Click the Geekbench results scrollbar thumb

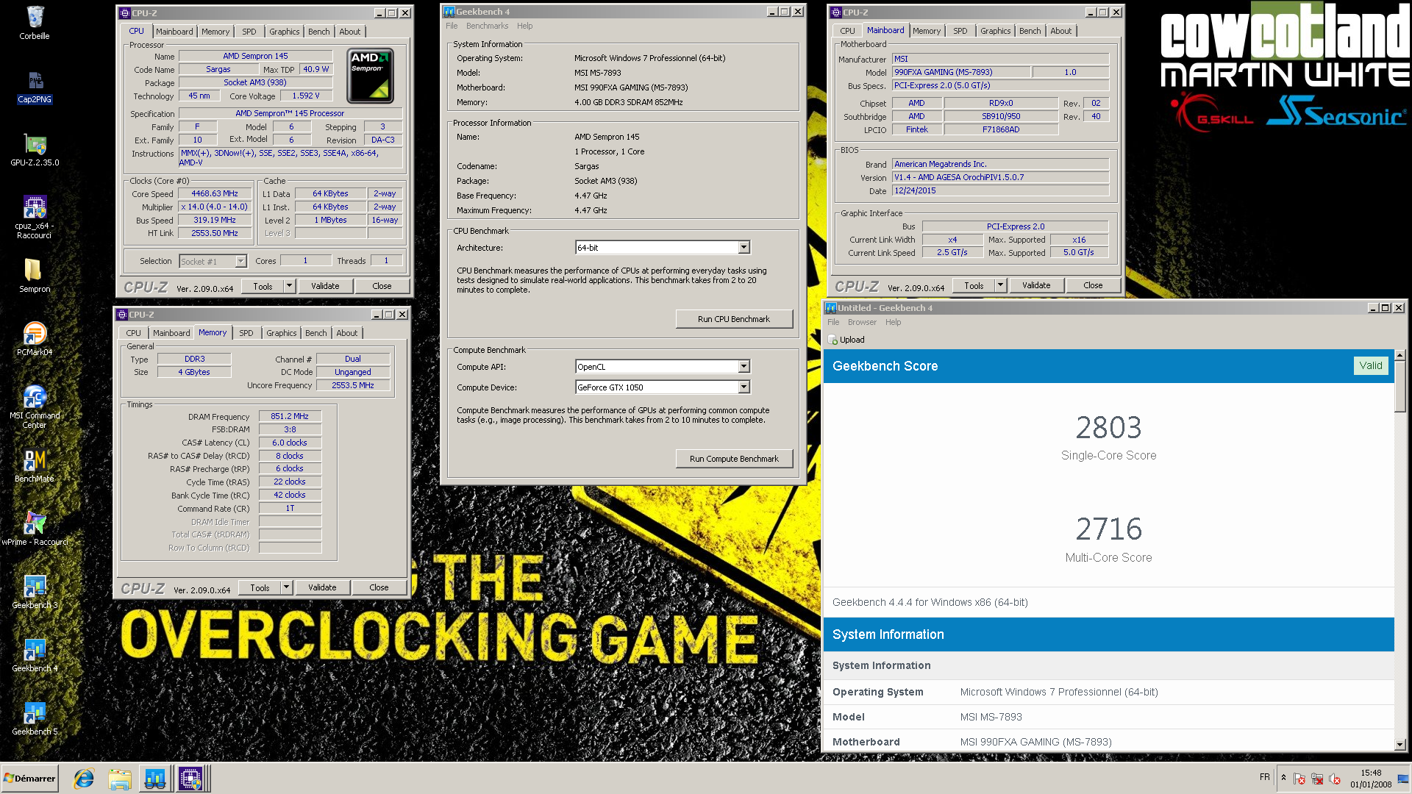pos(1399,386)
